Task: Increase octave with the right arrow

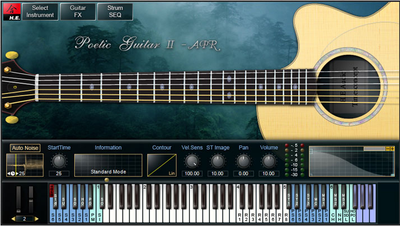Action: click(x=37, y=218)
